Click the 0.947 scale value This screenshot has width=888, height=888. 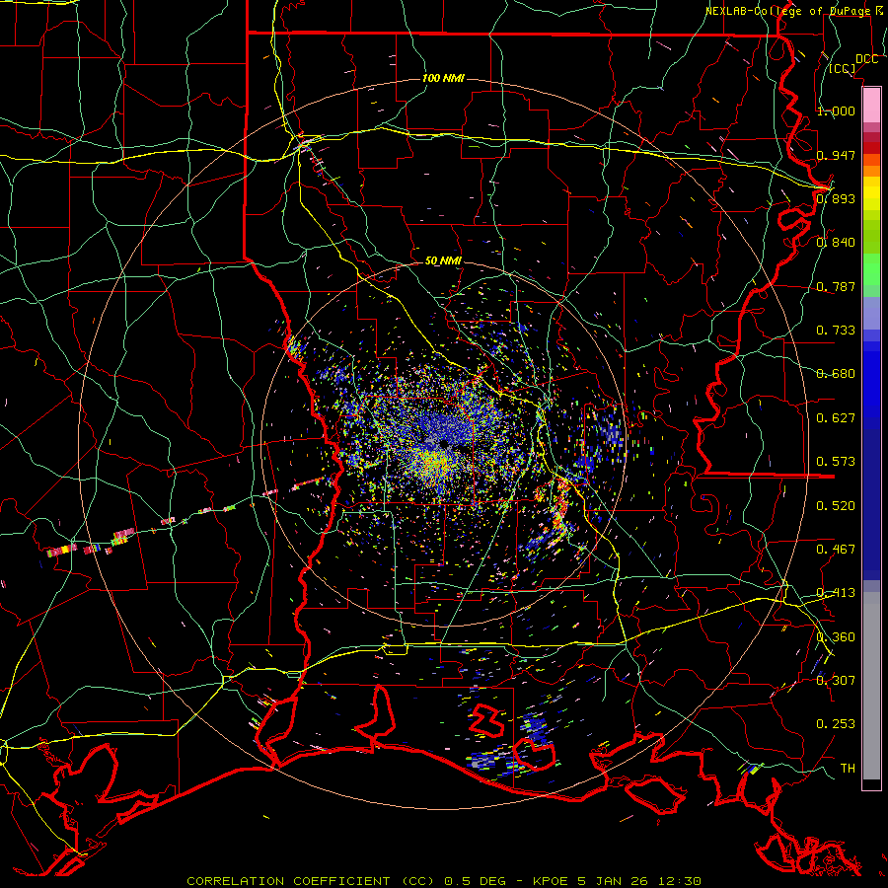pos(836,155)
